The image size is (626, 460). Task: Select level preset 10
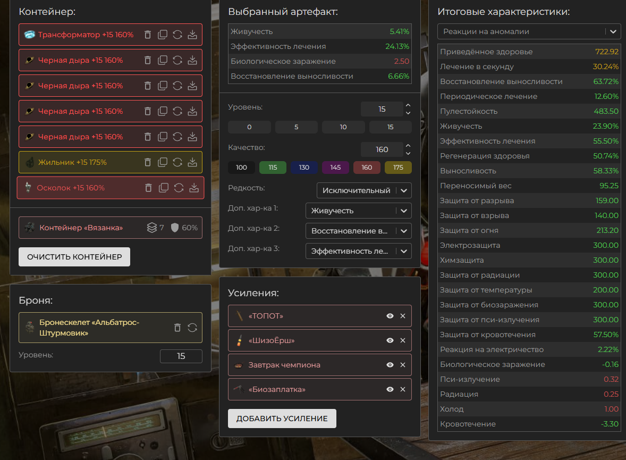(343, 127)
